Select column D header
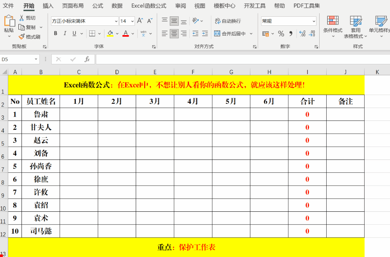This screenshot has height=257, width=390. click(117, 72)
